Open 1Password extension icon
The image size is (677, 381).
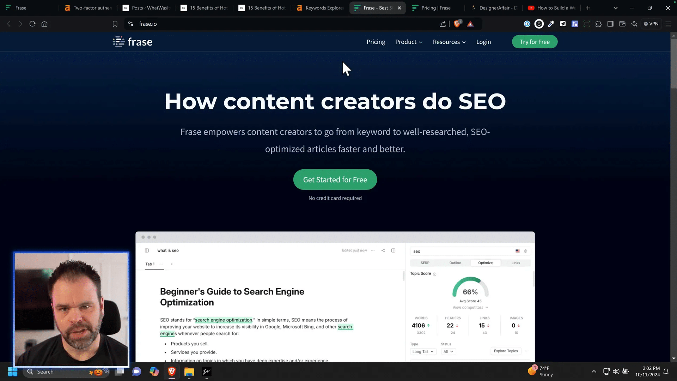[x=527, y=24]
